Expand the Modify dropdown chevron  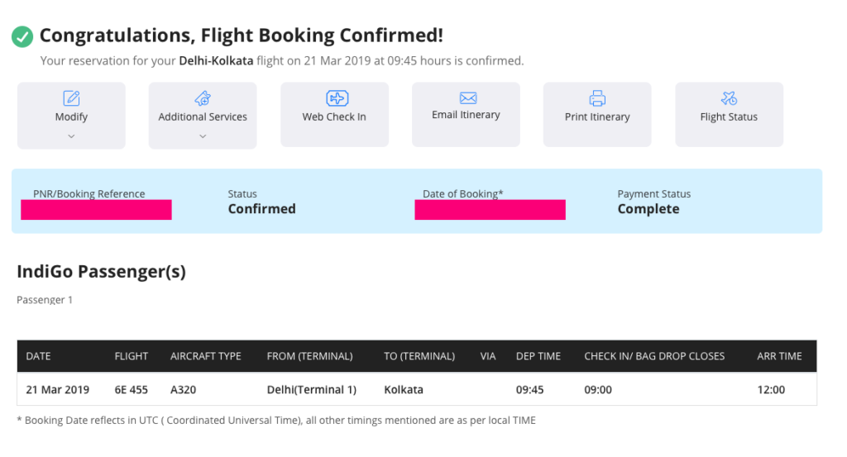(71, 136)
